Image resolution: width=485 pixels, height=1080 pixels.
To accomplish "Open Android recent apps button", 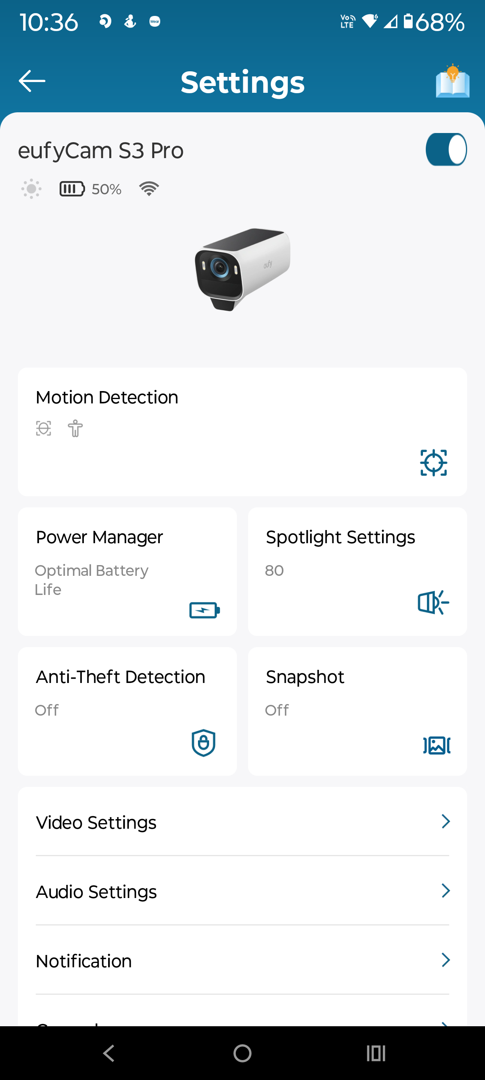I will [x=375, y=1053].
